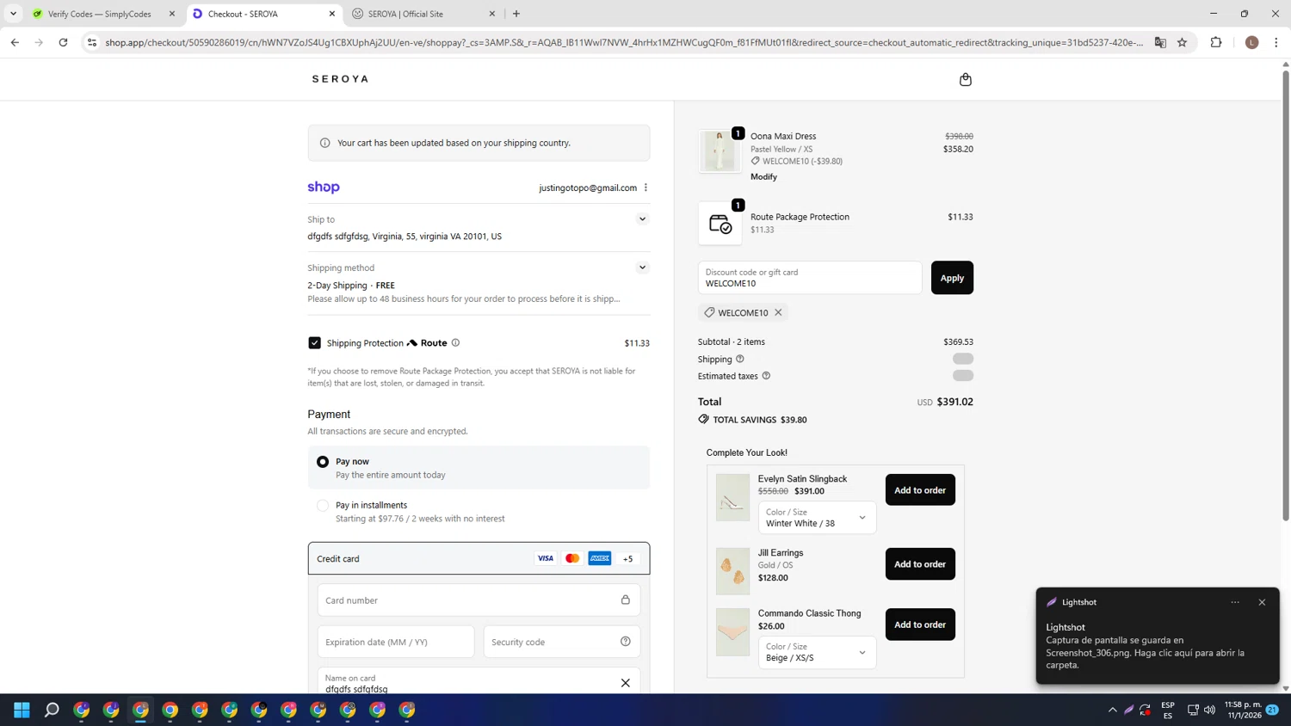Expand the Ship to section

642,219
